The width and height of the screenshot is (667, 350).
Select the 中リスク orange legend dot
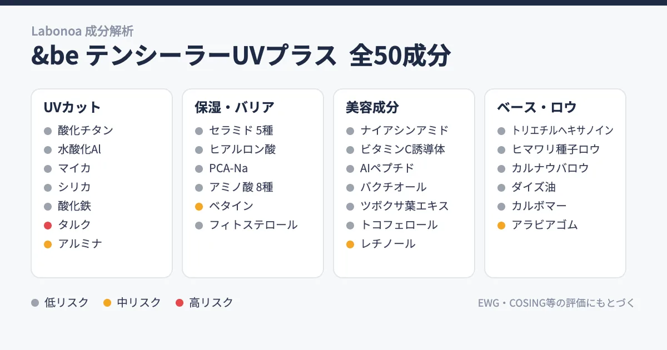pos(107,303)
